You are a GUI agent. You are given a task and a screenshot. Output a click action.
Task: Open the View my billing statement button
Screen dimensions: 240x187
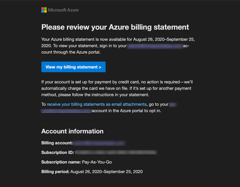[x=73, y=67]
